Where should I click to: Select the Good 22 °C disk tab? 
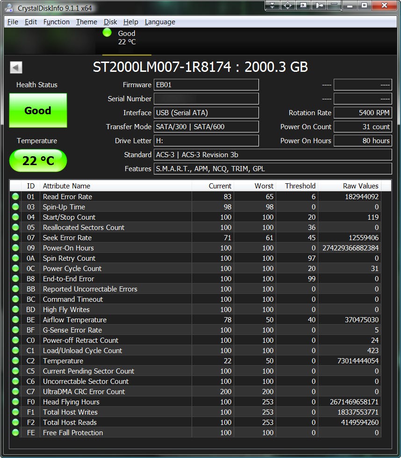point(123,37)
